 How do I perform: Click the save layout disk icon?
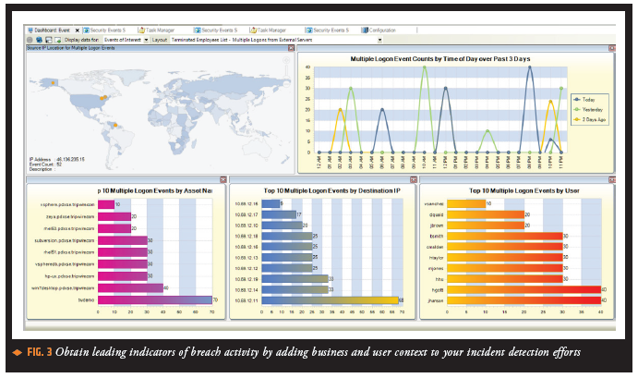(48, 40)
